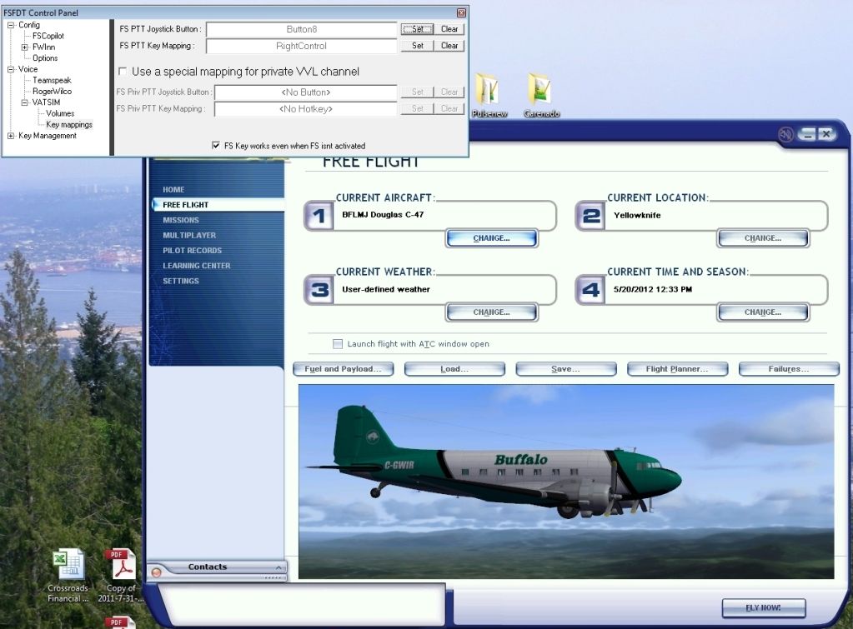Change the current aircraft
Viewport: 853px width, 629px height.
click(491, 238)
